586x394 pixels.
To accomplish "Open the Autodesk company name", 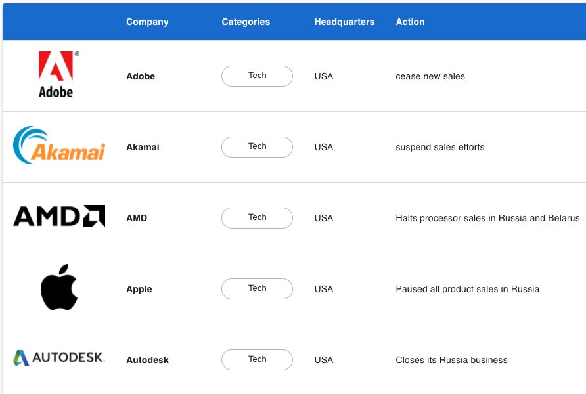I will [x=147, y=360].
